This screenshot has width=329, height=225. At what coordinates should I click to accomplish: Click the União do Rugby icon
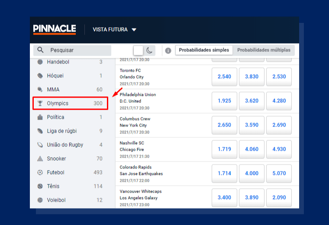coord(40,145)
